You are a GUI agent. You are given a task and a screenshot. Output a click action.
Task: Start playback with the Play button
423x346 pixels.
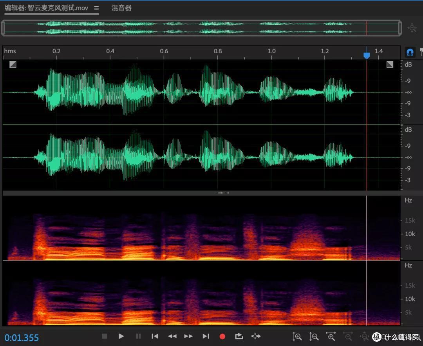click(x=121, y=336)
